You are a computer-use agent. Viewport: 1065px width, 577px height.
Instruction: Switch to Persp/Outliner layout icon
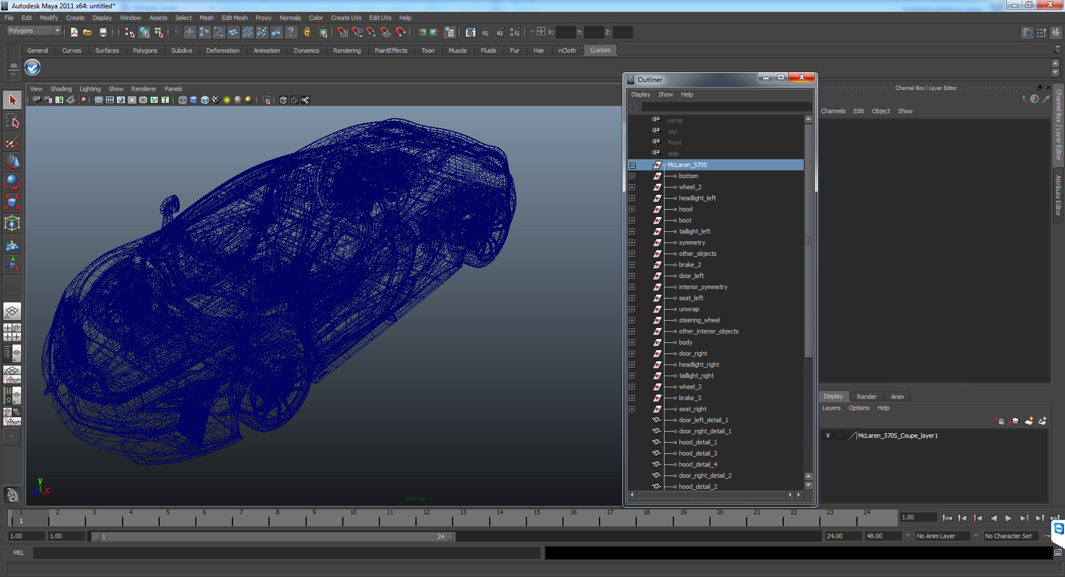pyautogui.click(x=12, y=352)
